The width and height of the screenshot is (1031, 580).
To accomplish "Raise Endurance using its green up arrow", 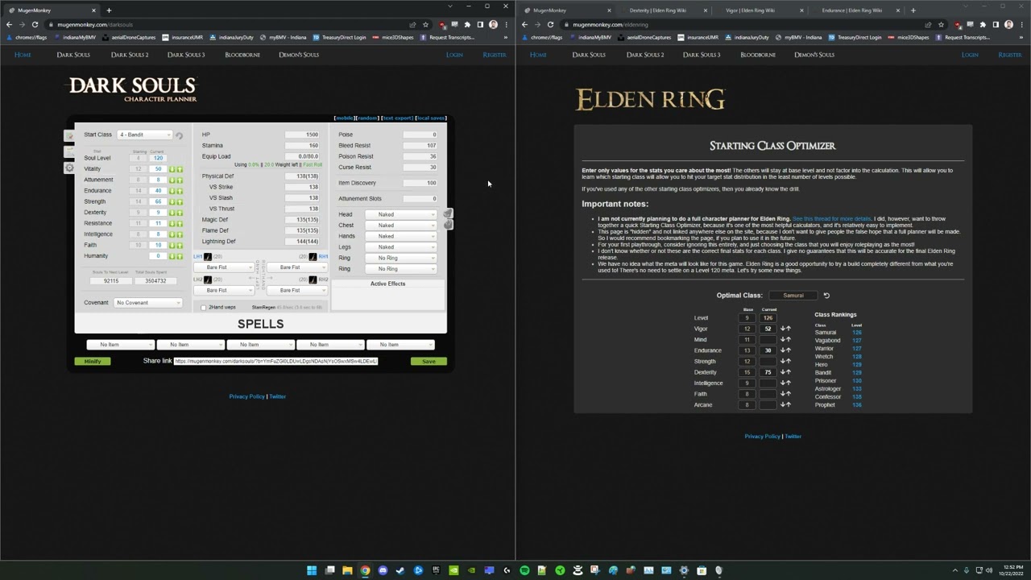I will [180, 191].
